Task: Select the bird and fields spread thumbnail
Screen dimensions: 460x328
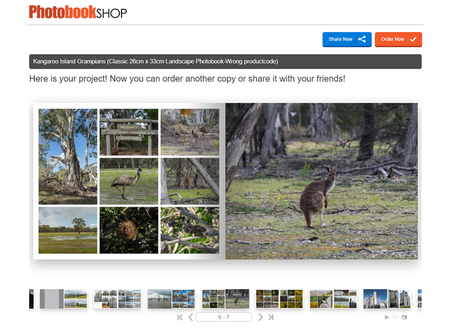Action: (333, 299)
